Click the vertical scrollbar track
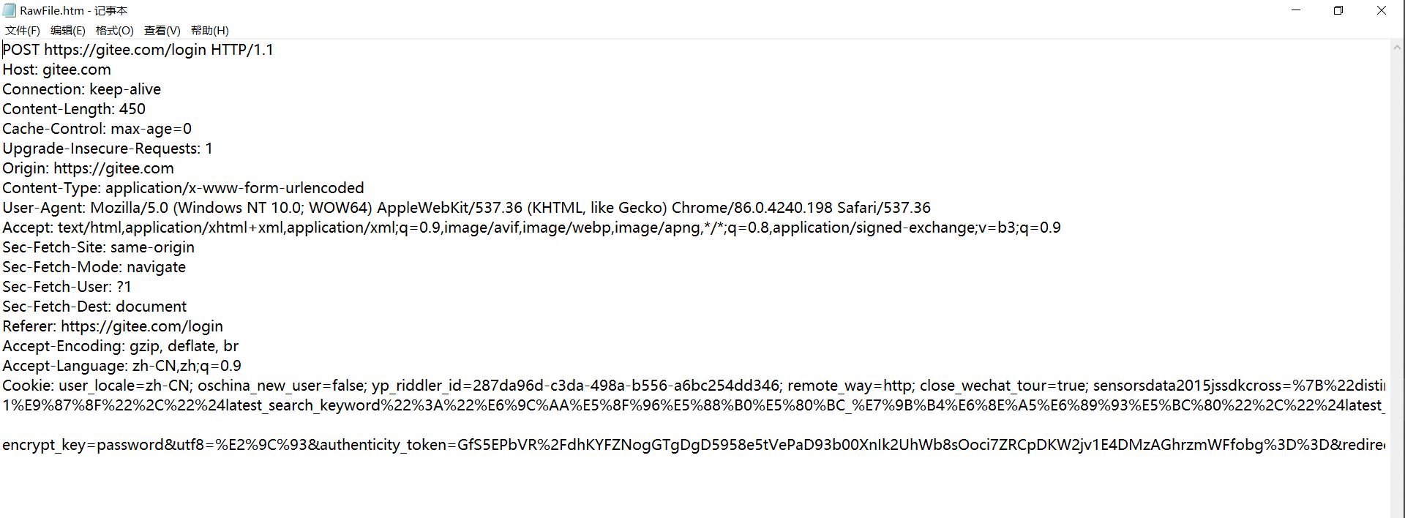Image resolution: width=1405 pixels, height=518 pixels. coord(1397,285)
